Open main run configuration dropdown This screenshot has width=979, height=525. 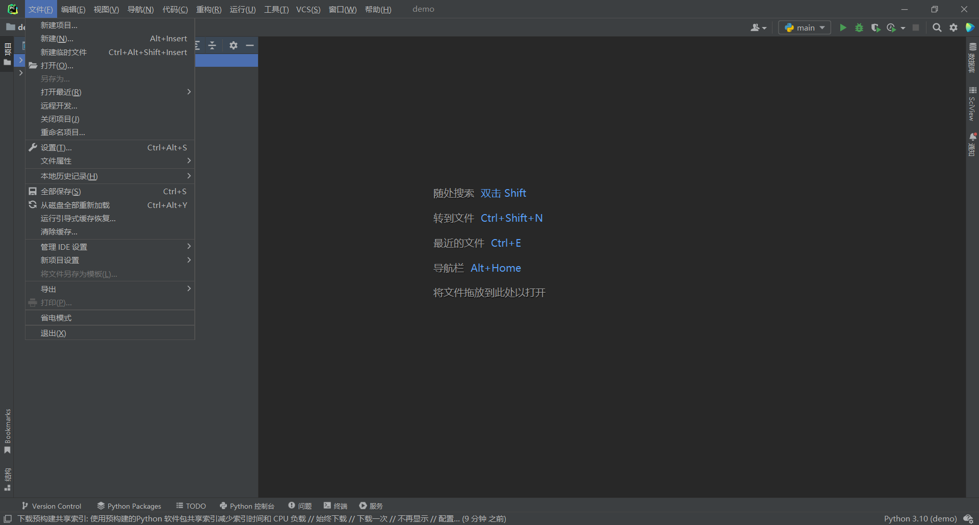click(805, 28)
